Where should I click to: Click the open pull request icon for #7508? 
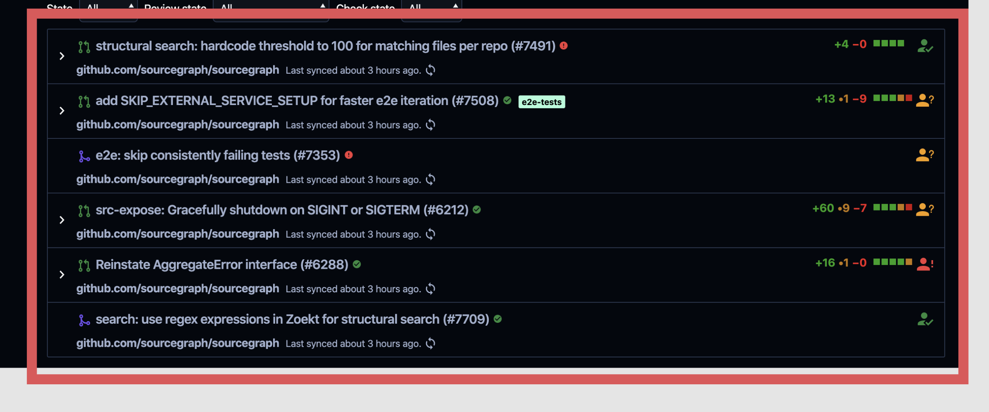tap(84, 102)
